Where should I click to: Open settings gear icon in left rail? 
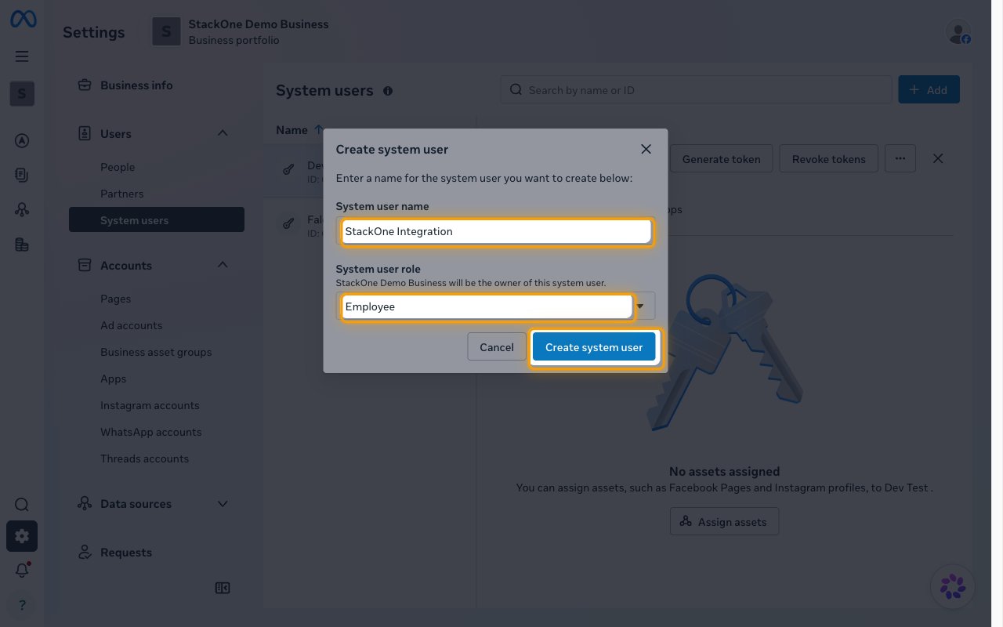(x=22, y=536)
